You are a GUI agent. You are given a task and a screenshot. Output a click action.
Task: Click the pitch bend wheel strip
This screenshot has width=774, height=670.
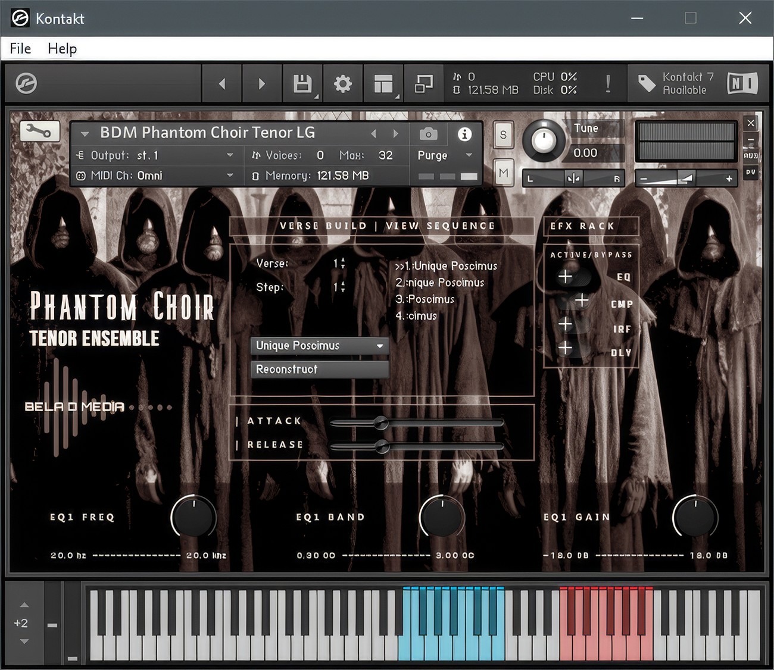coord(52,624)
